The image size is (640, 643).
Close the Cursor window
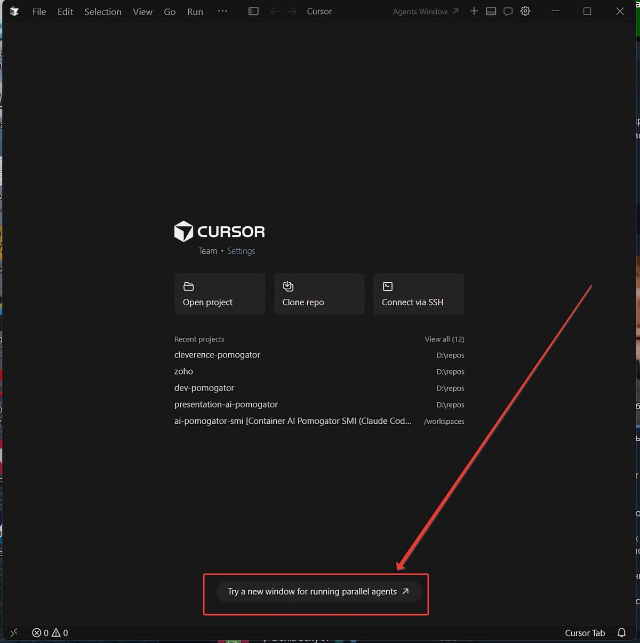click(x=620, y=11)
